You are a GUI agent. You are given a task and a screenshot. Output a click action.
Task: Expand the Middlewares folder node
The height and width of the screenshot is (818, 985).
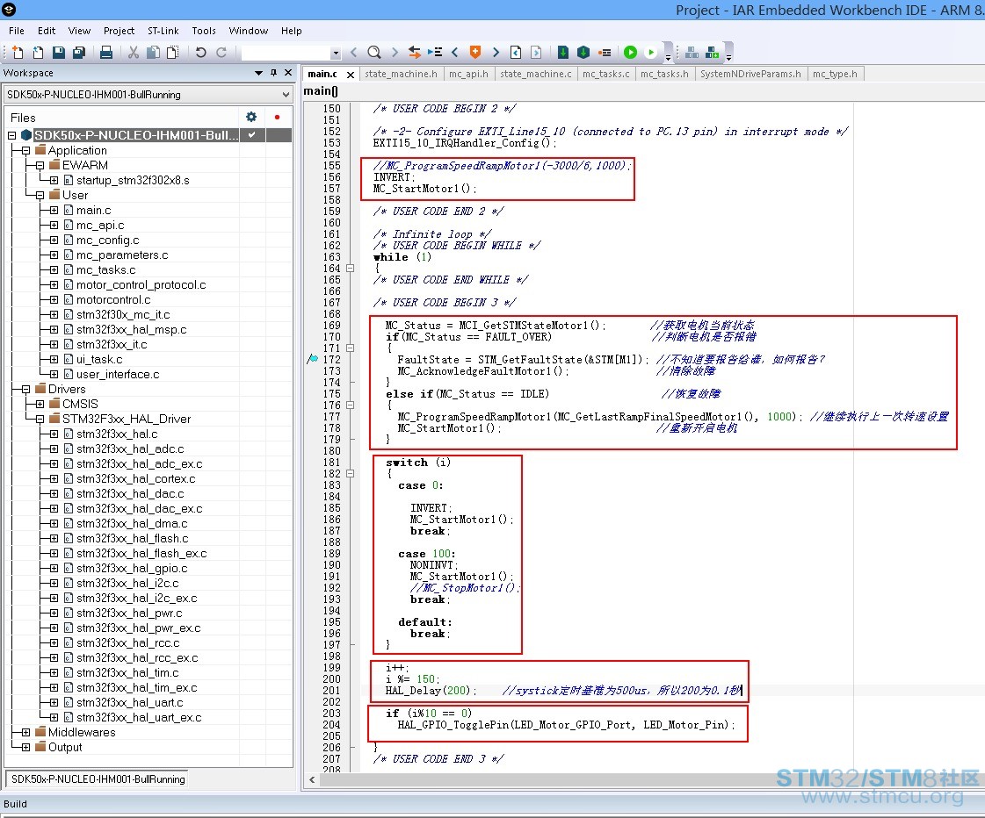[25, 732]
